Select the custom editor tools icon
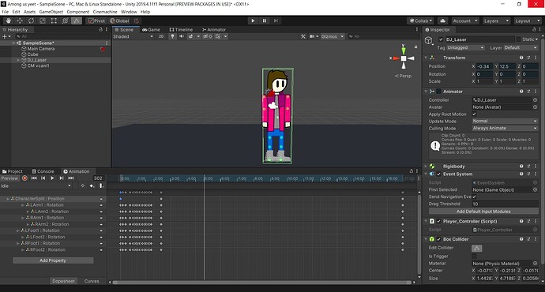The image size is (545, 292). click(77, 21)
